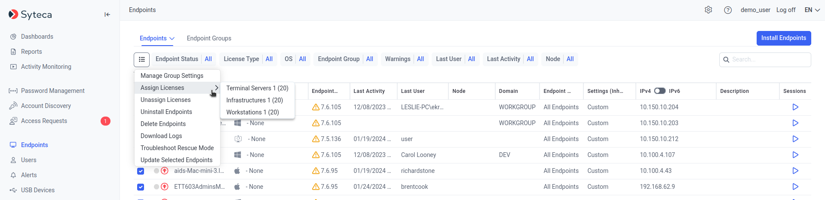Open Users in the sidebar

click(x=28, y=160)
